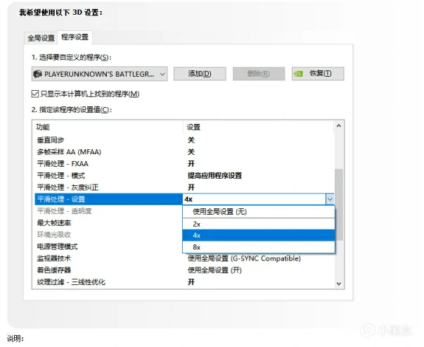Toggle 只显示本计算机上找到的程序 checkbox
424x347 pixels.
pyautogui.click(x=36, y=94)
